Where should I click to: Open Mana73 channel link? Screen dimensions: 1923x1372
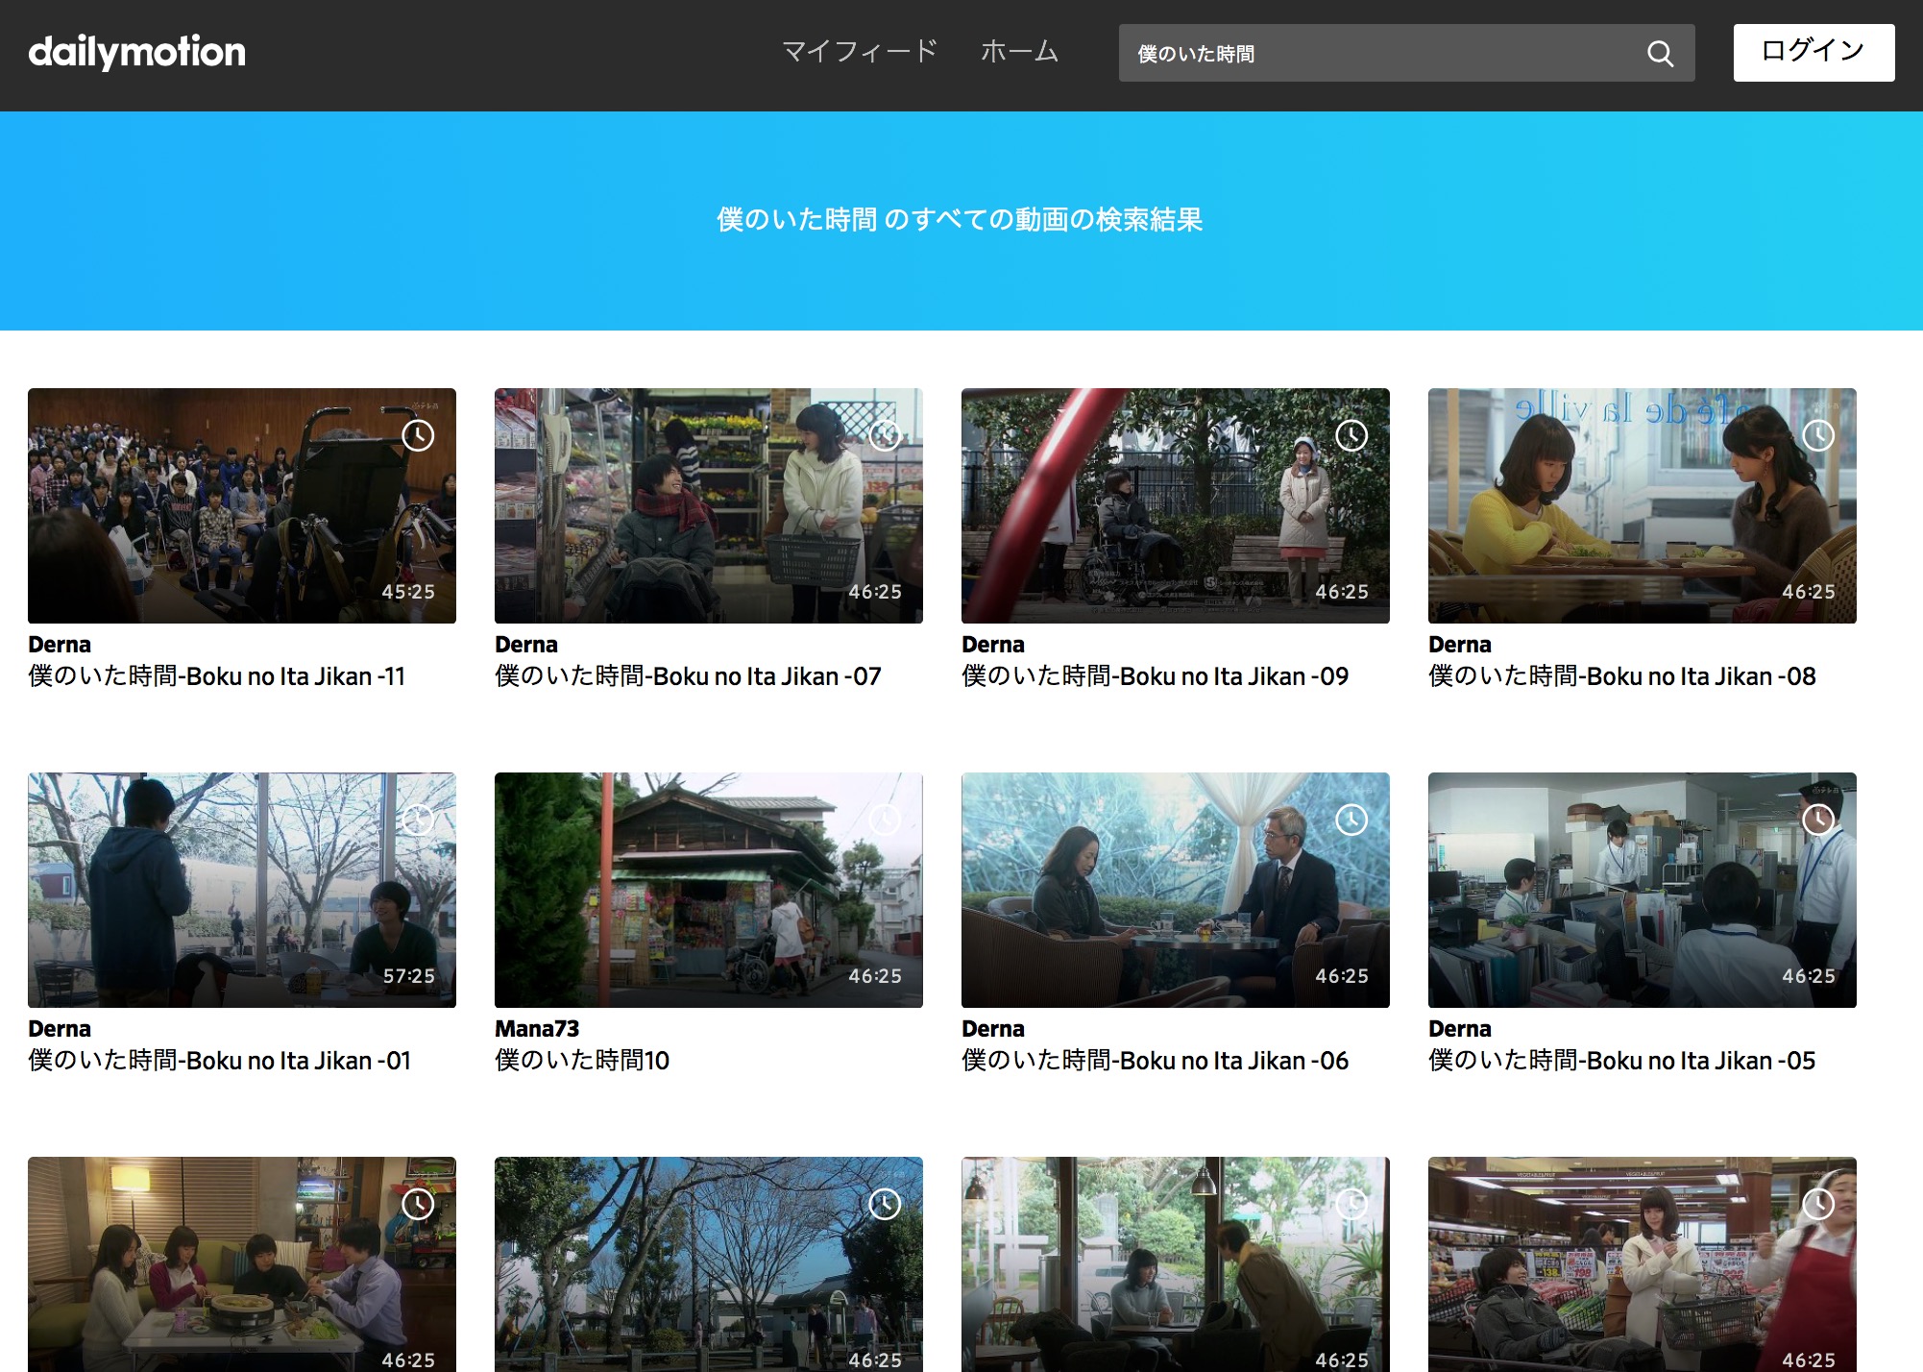[x=537, y=1029]
